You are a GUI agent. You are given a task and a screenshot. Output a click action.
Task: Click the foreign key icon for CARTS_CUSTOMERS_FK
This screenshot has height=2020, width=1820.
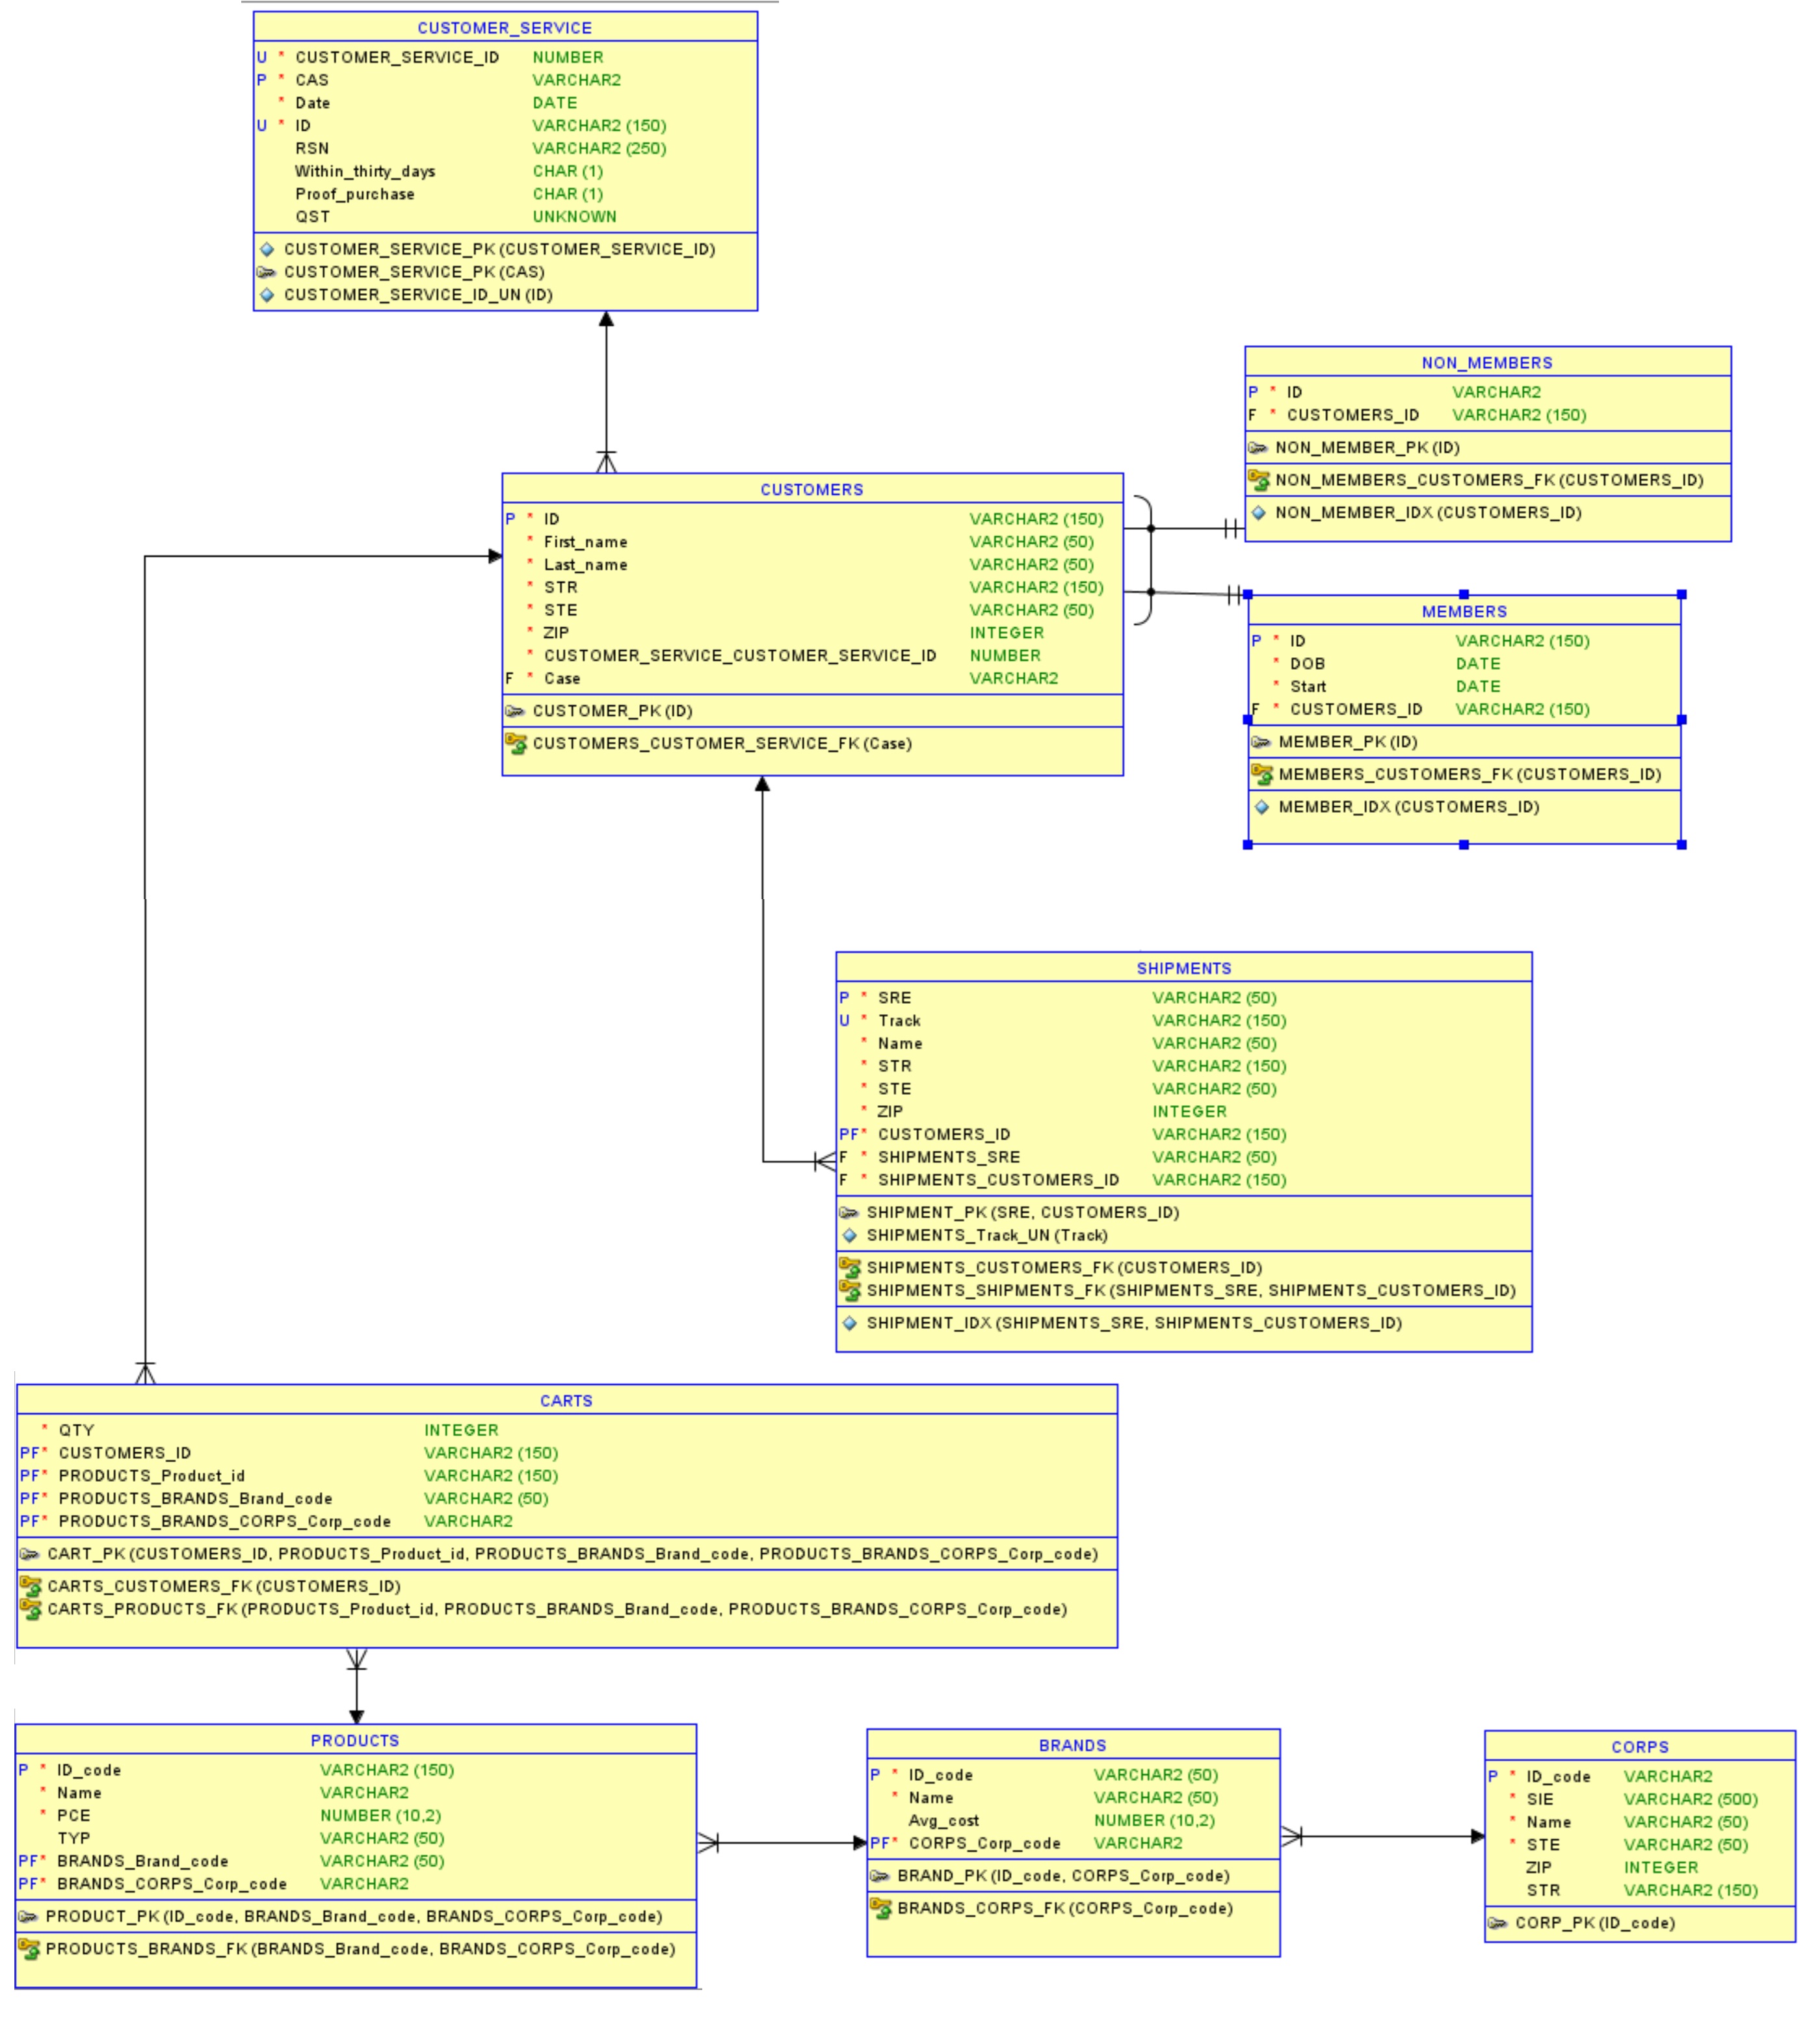point(31,1587)
